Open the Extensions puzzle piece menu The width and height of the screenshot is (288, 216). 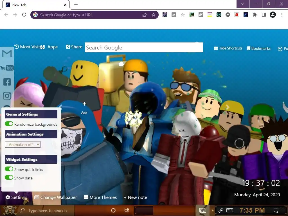pyautogui.click(x=255, y=15)
